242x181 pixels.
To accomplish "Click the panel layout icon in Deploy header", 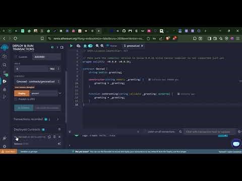I will coord(62,47).
